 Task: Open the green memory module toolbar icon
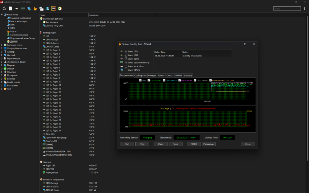23,9
